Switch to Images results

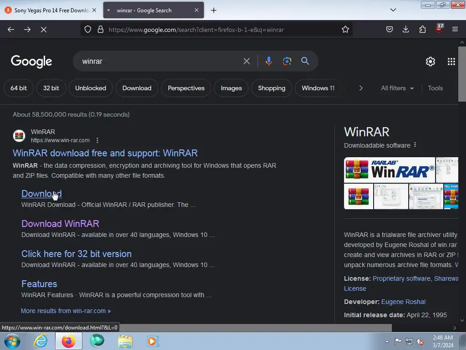[x=231, y=88]
